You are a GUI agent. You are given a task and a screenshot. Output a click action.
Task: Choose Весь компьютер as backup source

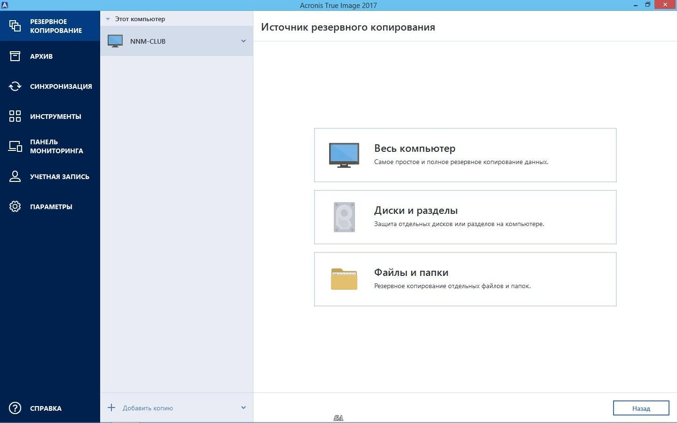(465, 155)
